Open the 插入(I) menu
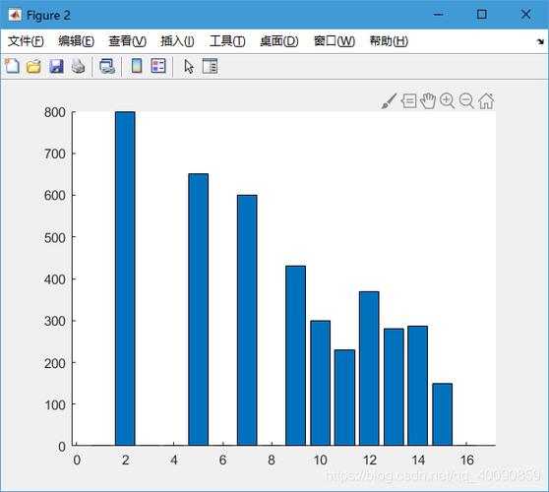Screen dimensions: 549x492 [x=177, y=41]
